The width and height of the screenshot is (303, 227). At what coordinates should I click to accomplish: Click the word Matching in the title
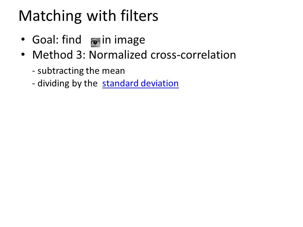click(50, 16)
